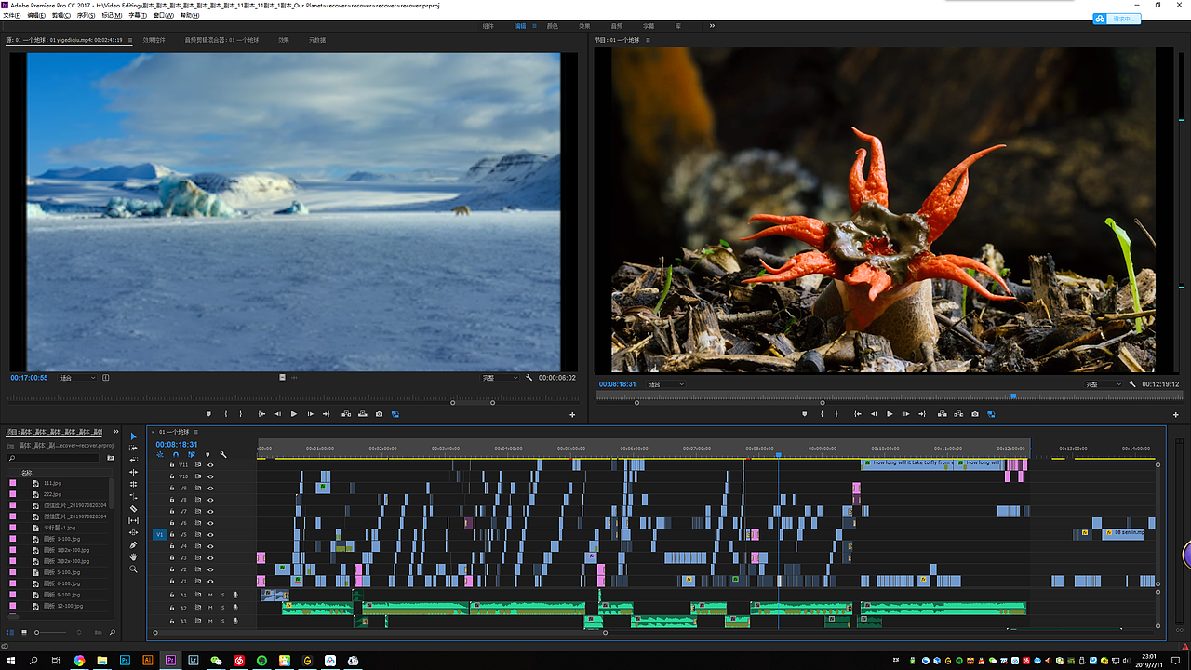The height and width of the screenshot is (670, 1191).
Task: Open Photoshop from Windows taskbar
Action: coord(125,660)
